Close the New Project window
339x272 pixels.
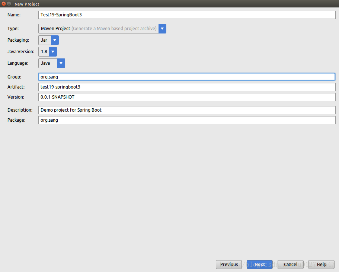[4, 4]
